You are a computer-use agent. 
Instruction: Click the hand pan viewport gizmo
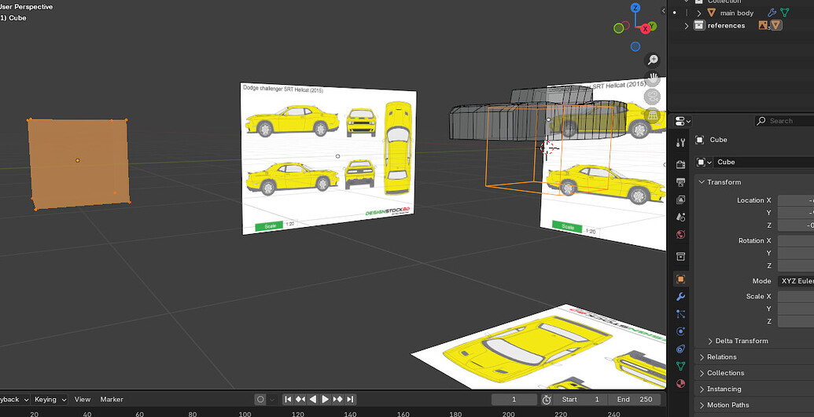[653, 79]
